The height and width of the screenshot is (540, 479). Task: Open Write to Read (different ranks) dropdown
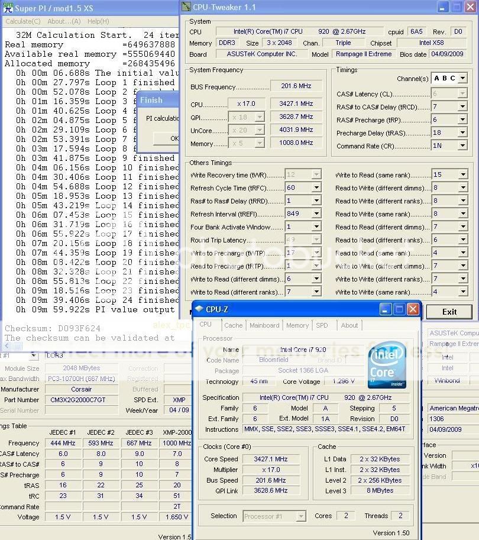tap(316, 292)
